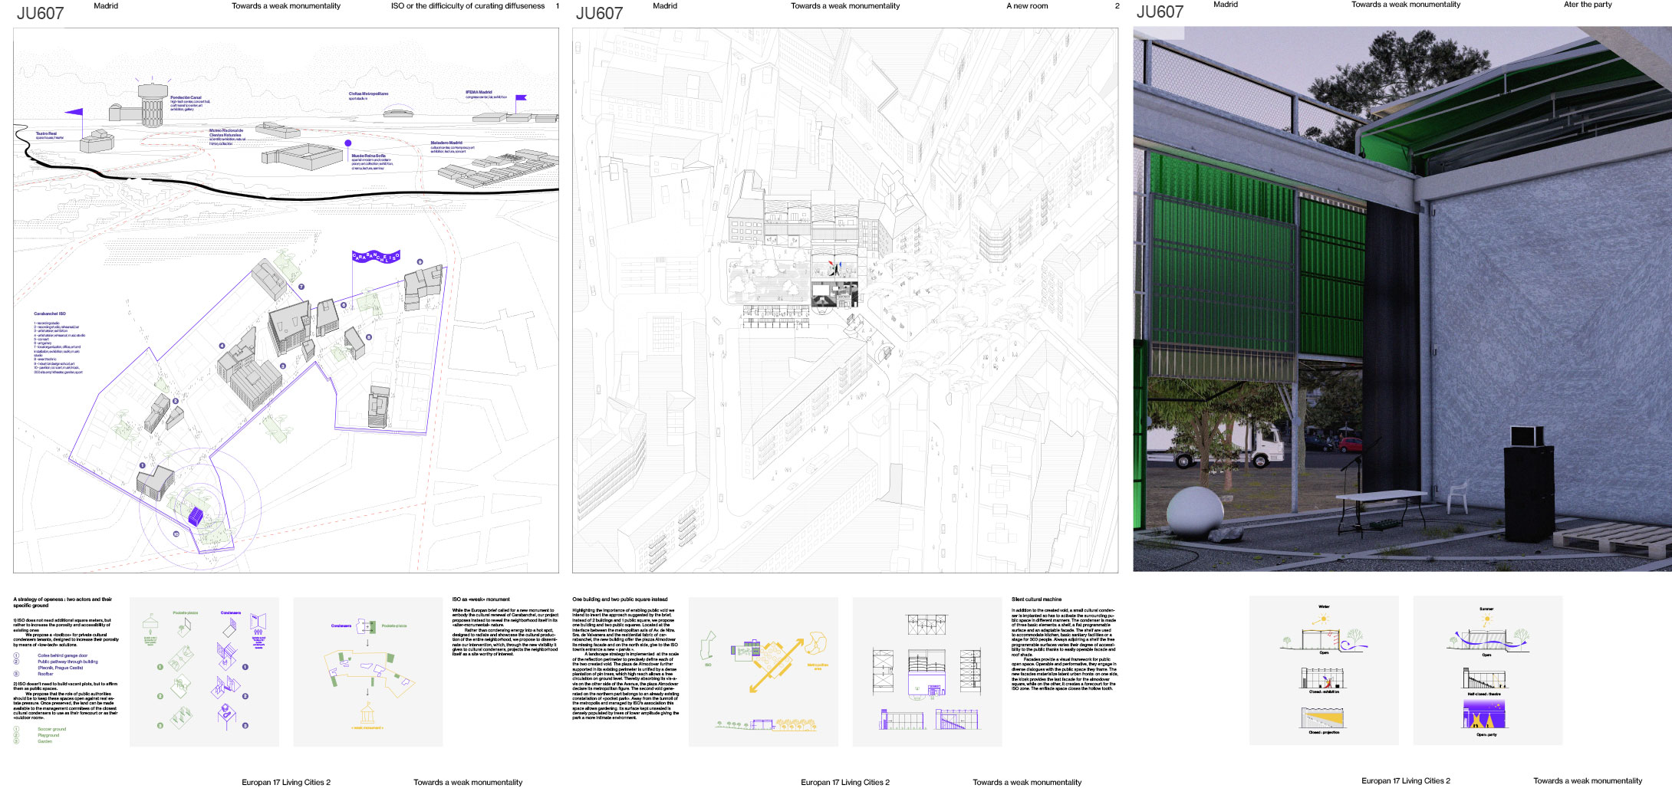The height and width of the screenshot is (788, 1672).
Task: Click the black speaker stack in the render
Action: pyautogui.click(x=1531, y=491)
